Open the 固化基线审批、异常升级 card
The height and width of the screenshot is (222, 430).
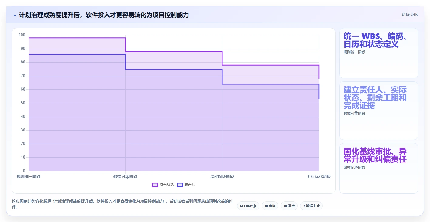pos(378,168)
